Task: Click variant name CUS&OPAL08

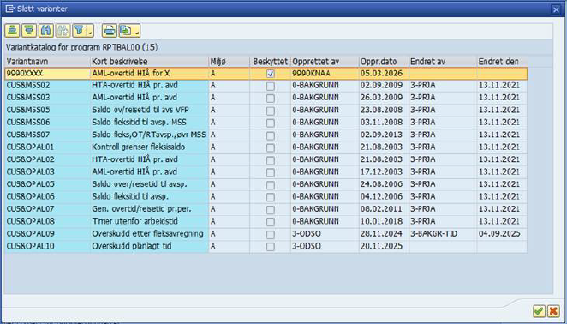Action: (x=47, y=221)
